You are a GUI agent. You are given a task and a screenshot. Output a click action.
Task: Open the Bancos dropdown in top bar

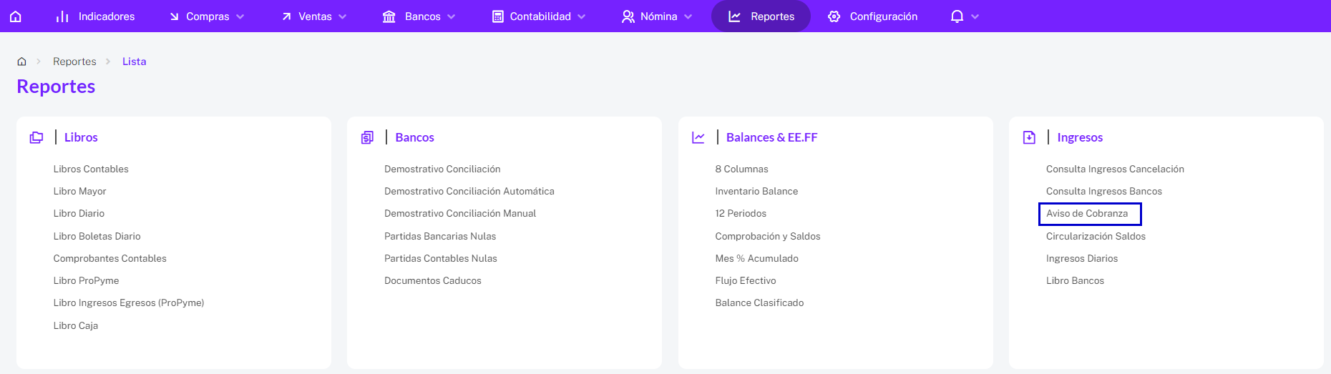click(419, 16)
